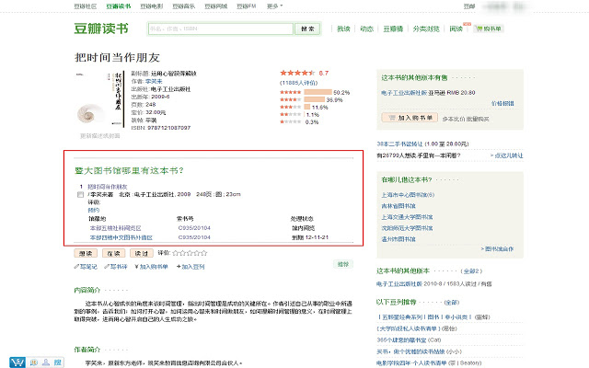Click the + 加入豆列 link
This screenshot has width=589, height=368.
[191, 267]
